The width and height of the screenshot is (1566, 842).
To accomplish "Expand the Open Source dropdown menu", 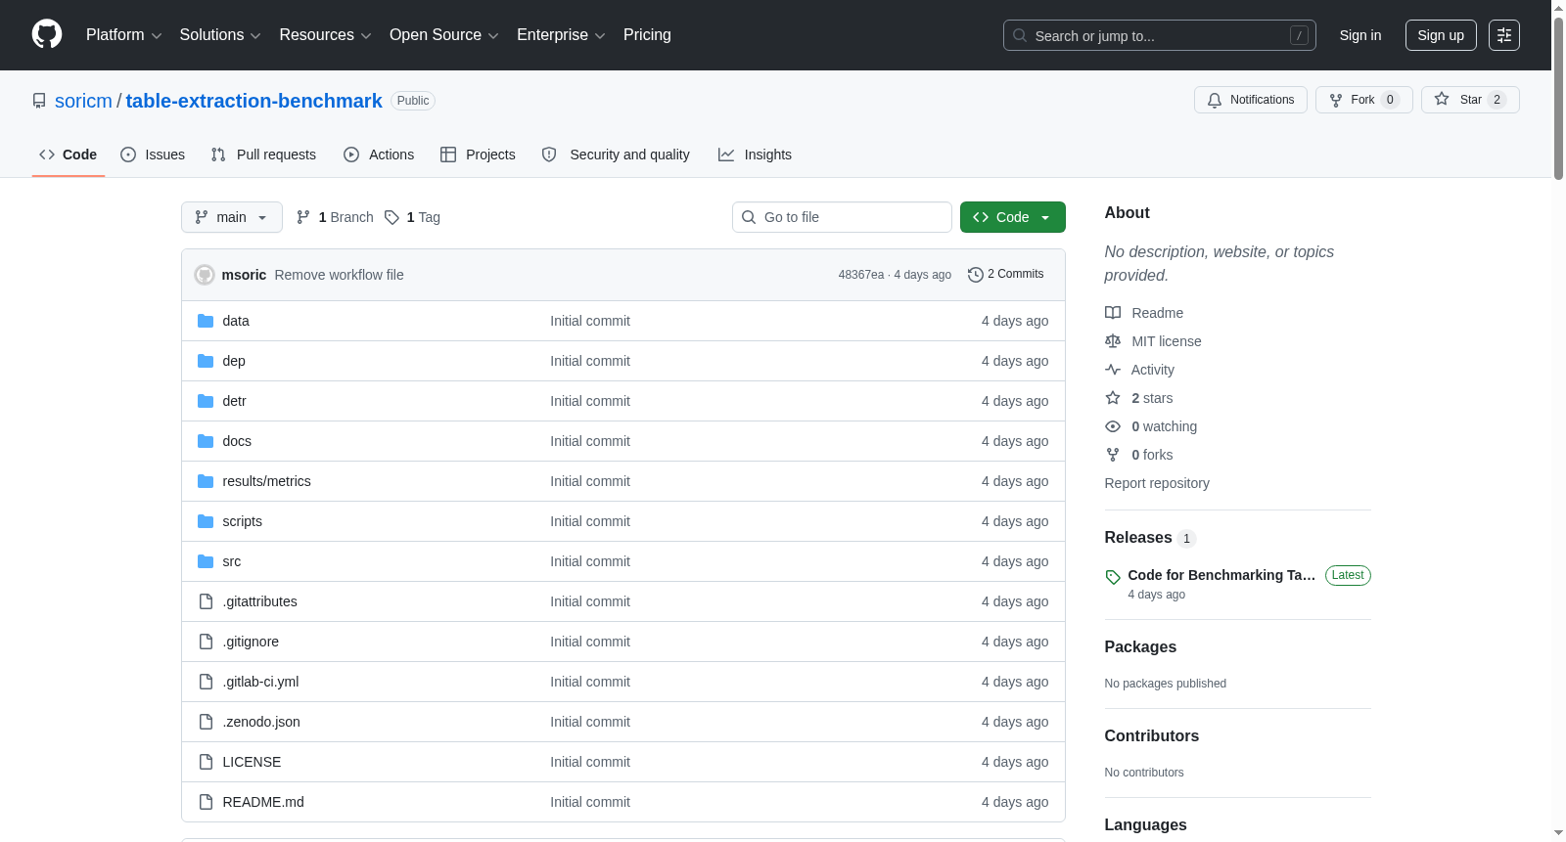I will 444,35.
